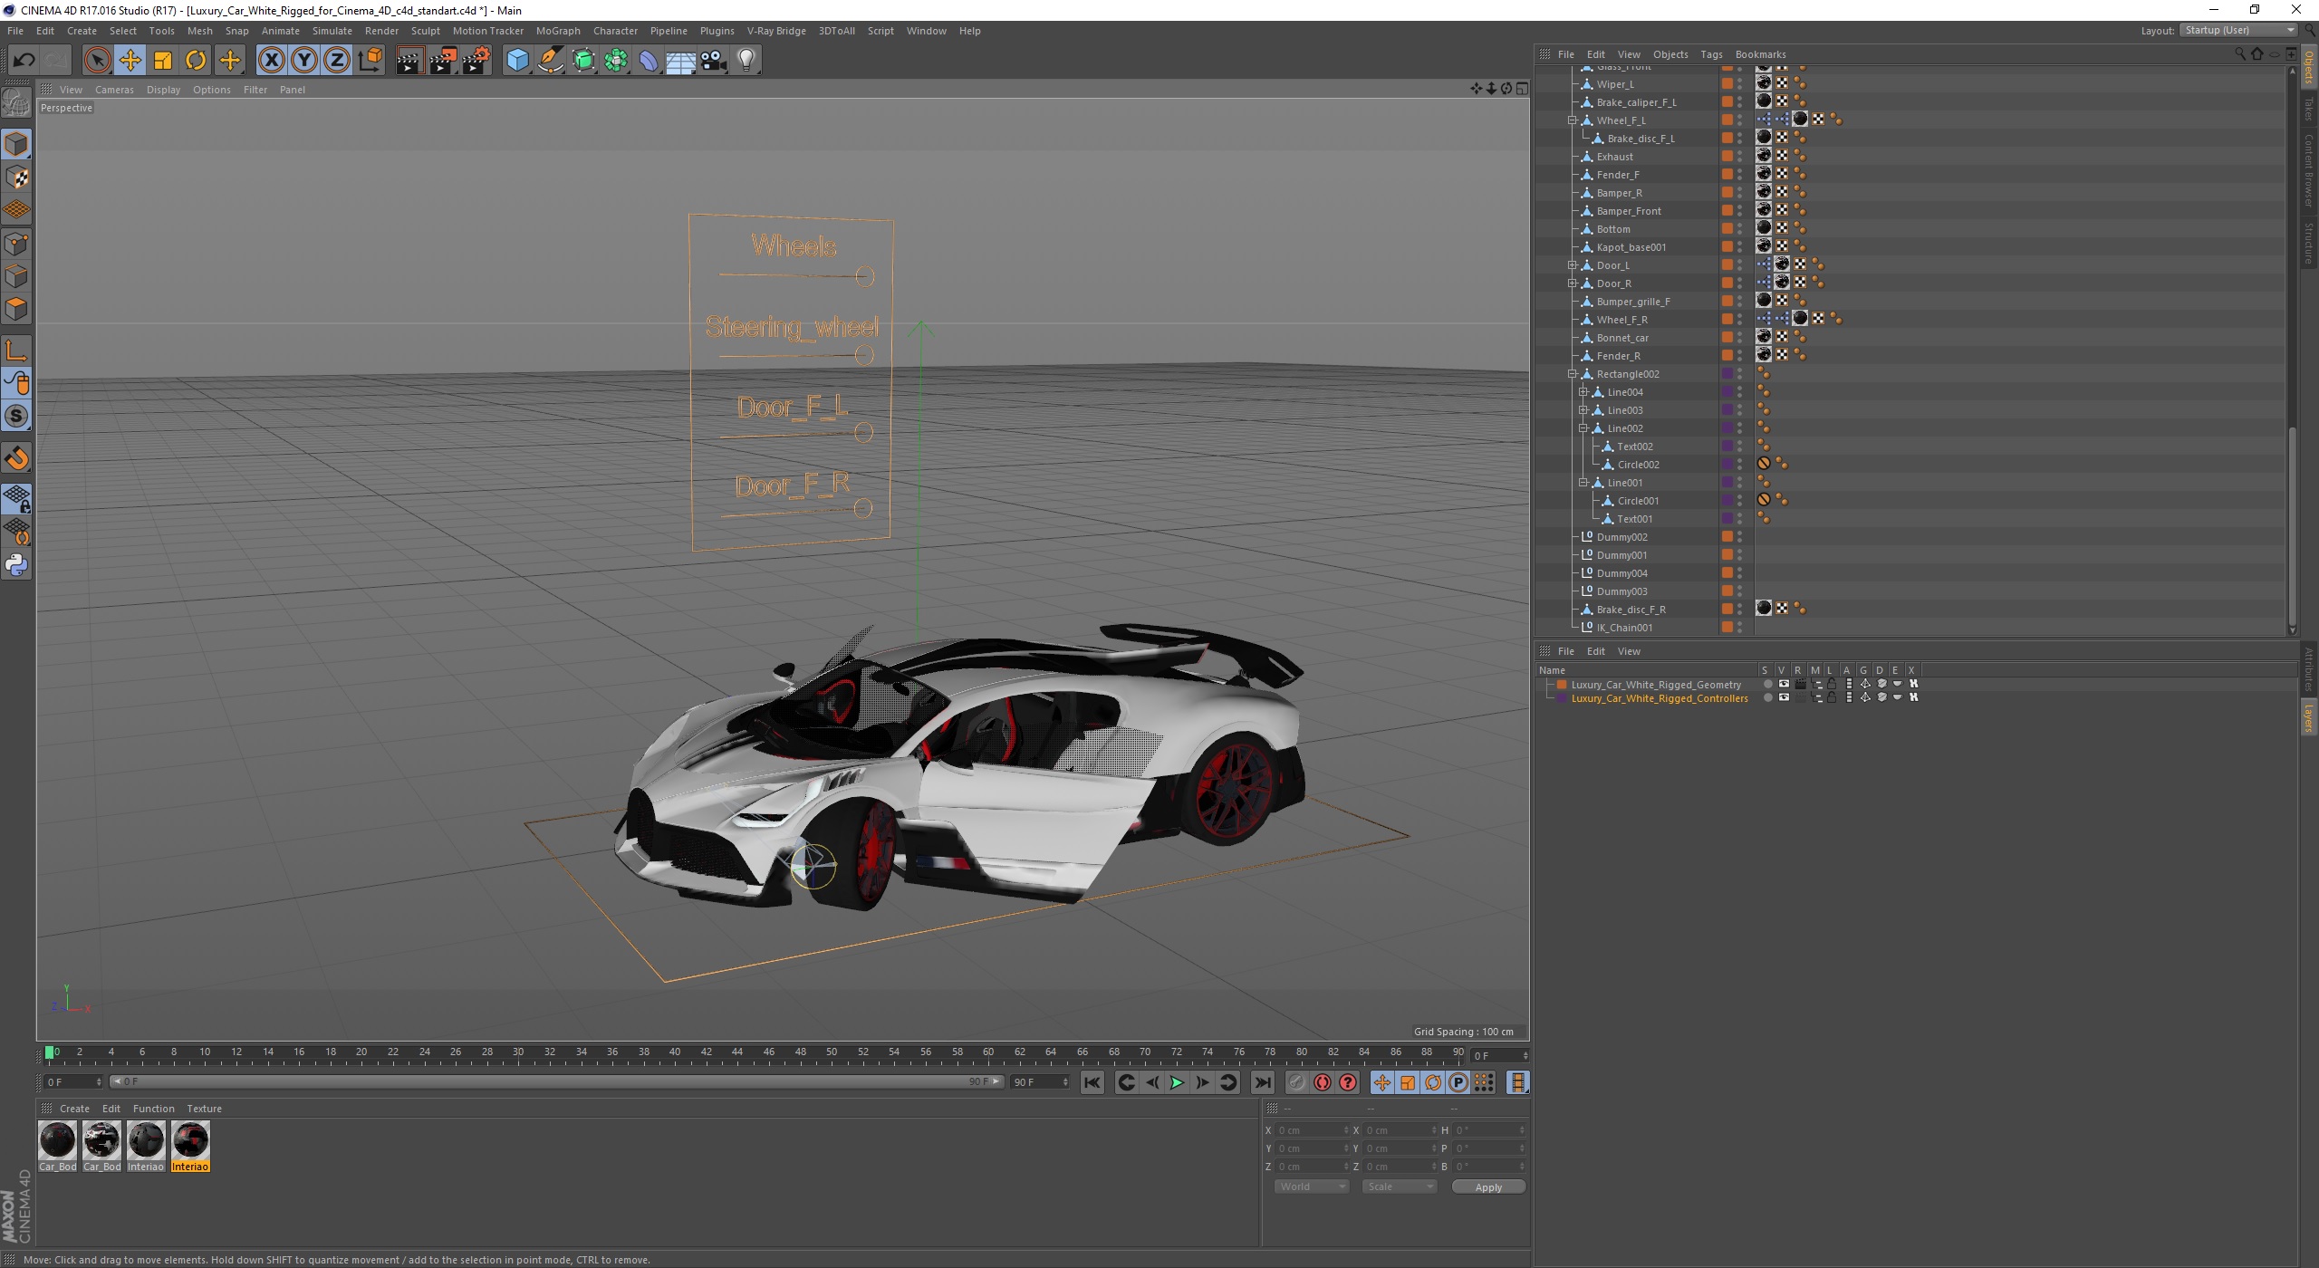2319x1268 pixels.
Task: Go to end of animation
Action: [1263, 1082]
